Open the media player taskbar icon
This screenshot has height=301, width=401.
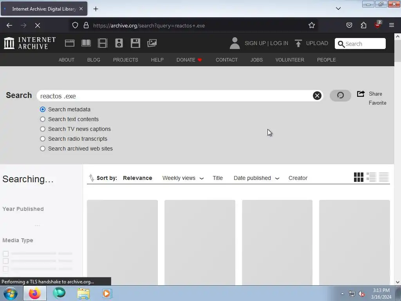coord(107,294)
